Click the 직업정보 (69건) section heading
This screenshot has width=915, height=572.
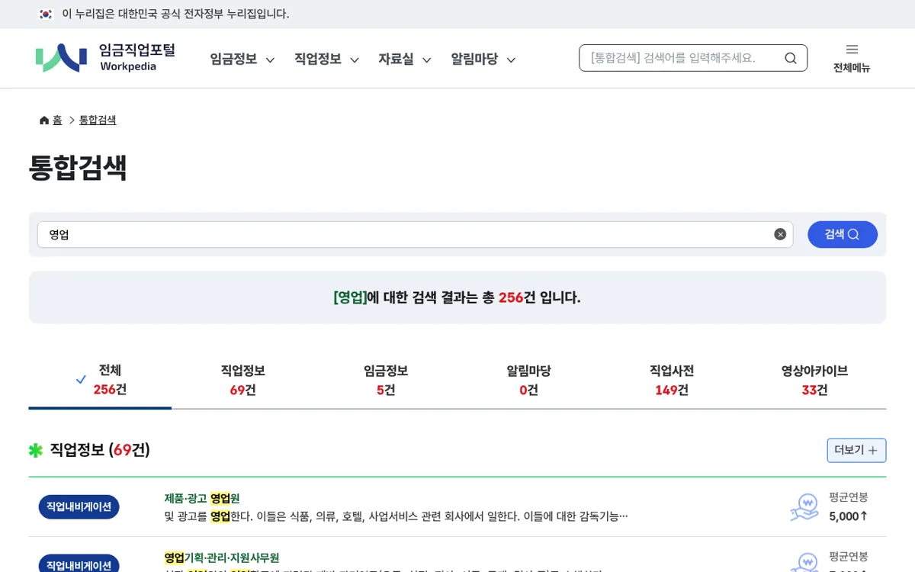[100, 450]
